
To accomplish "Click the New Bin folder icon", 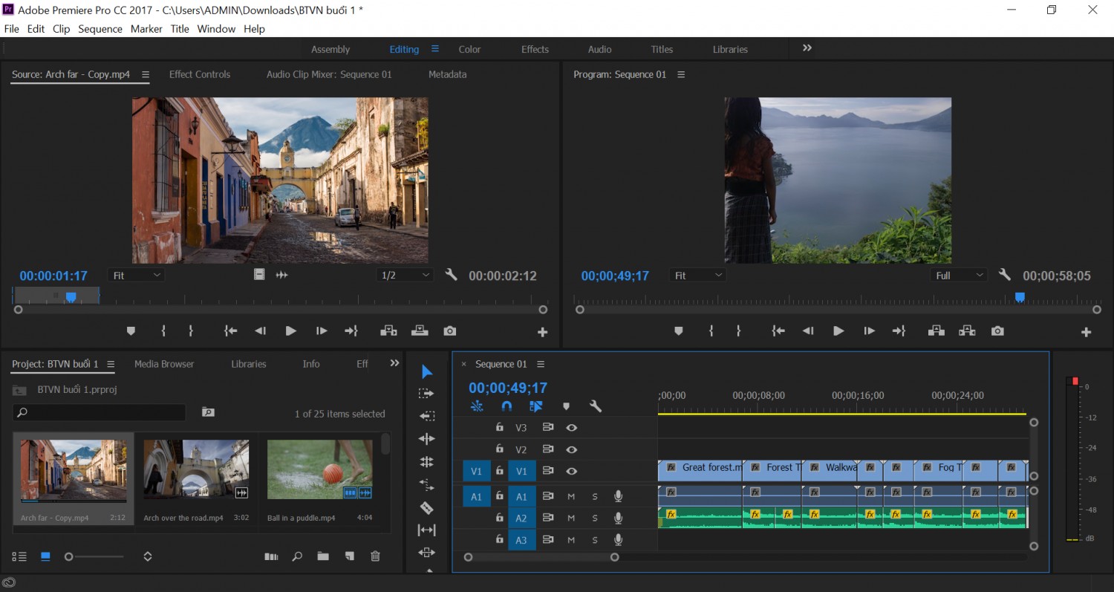I will pos(322,556).
